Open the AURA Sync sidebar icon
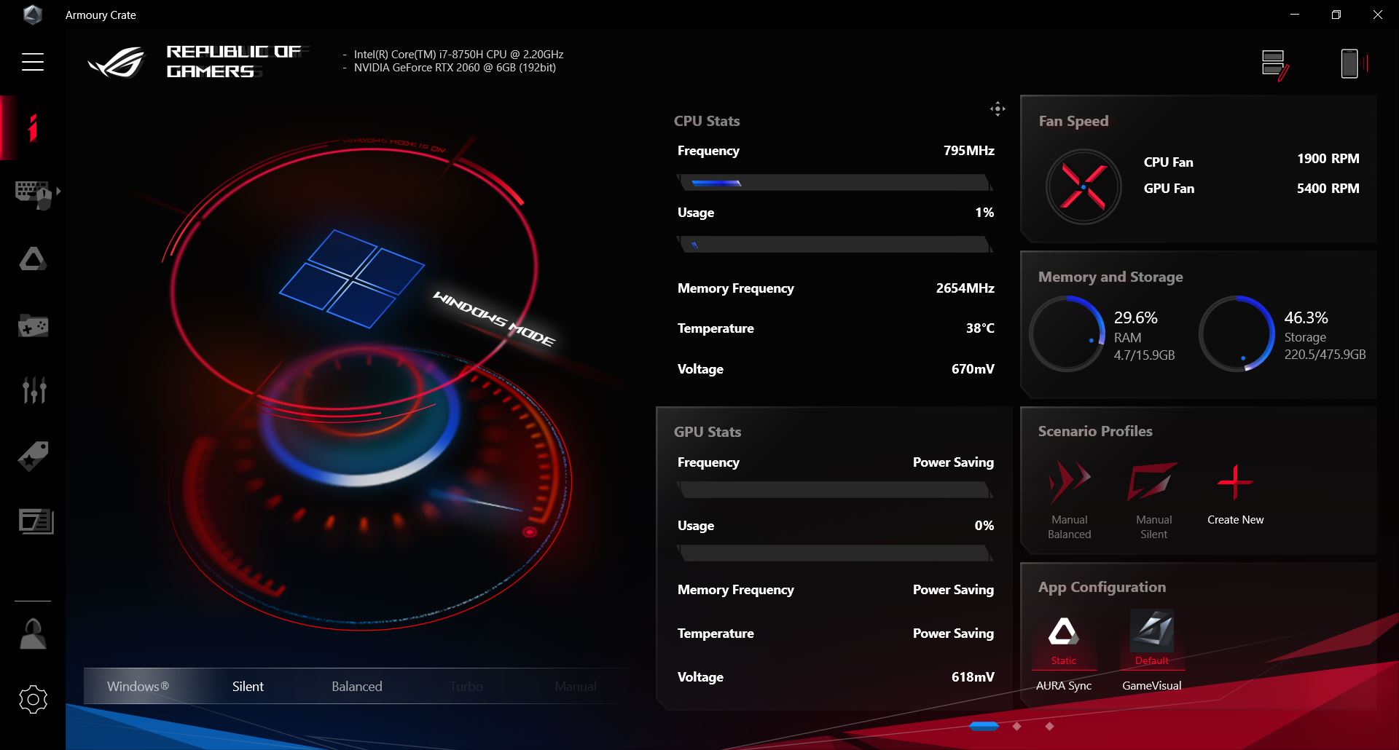Viewport: 1399px width, 750px height. (x=33, y=258)
